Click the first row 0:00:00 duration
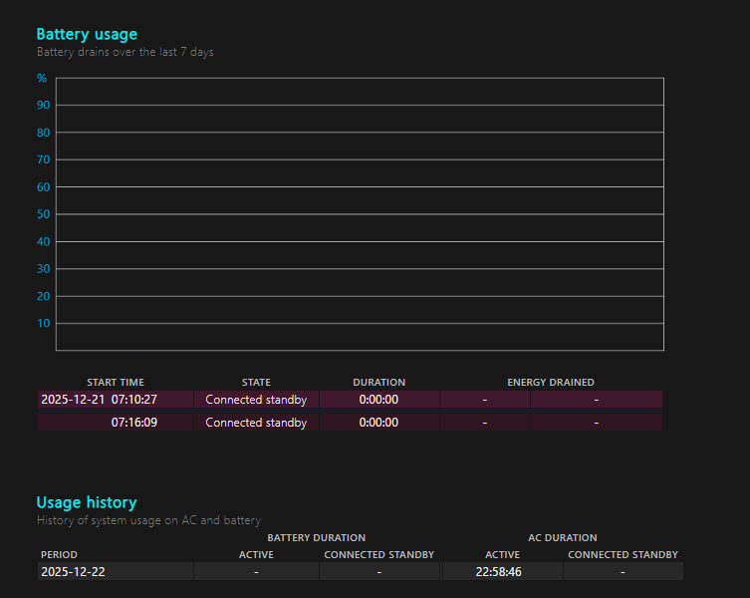750x598 pixels. click(x=378, y=400)
